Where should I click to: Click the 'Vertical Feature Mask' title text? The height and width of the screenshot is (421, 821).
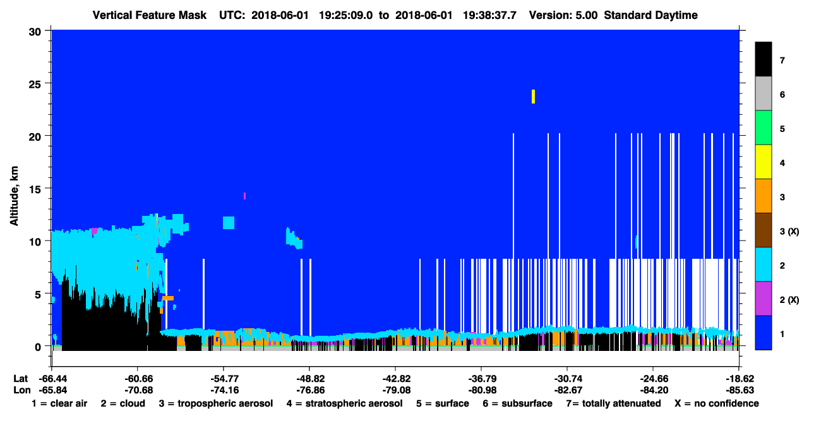[x=150, y=15]
